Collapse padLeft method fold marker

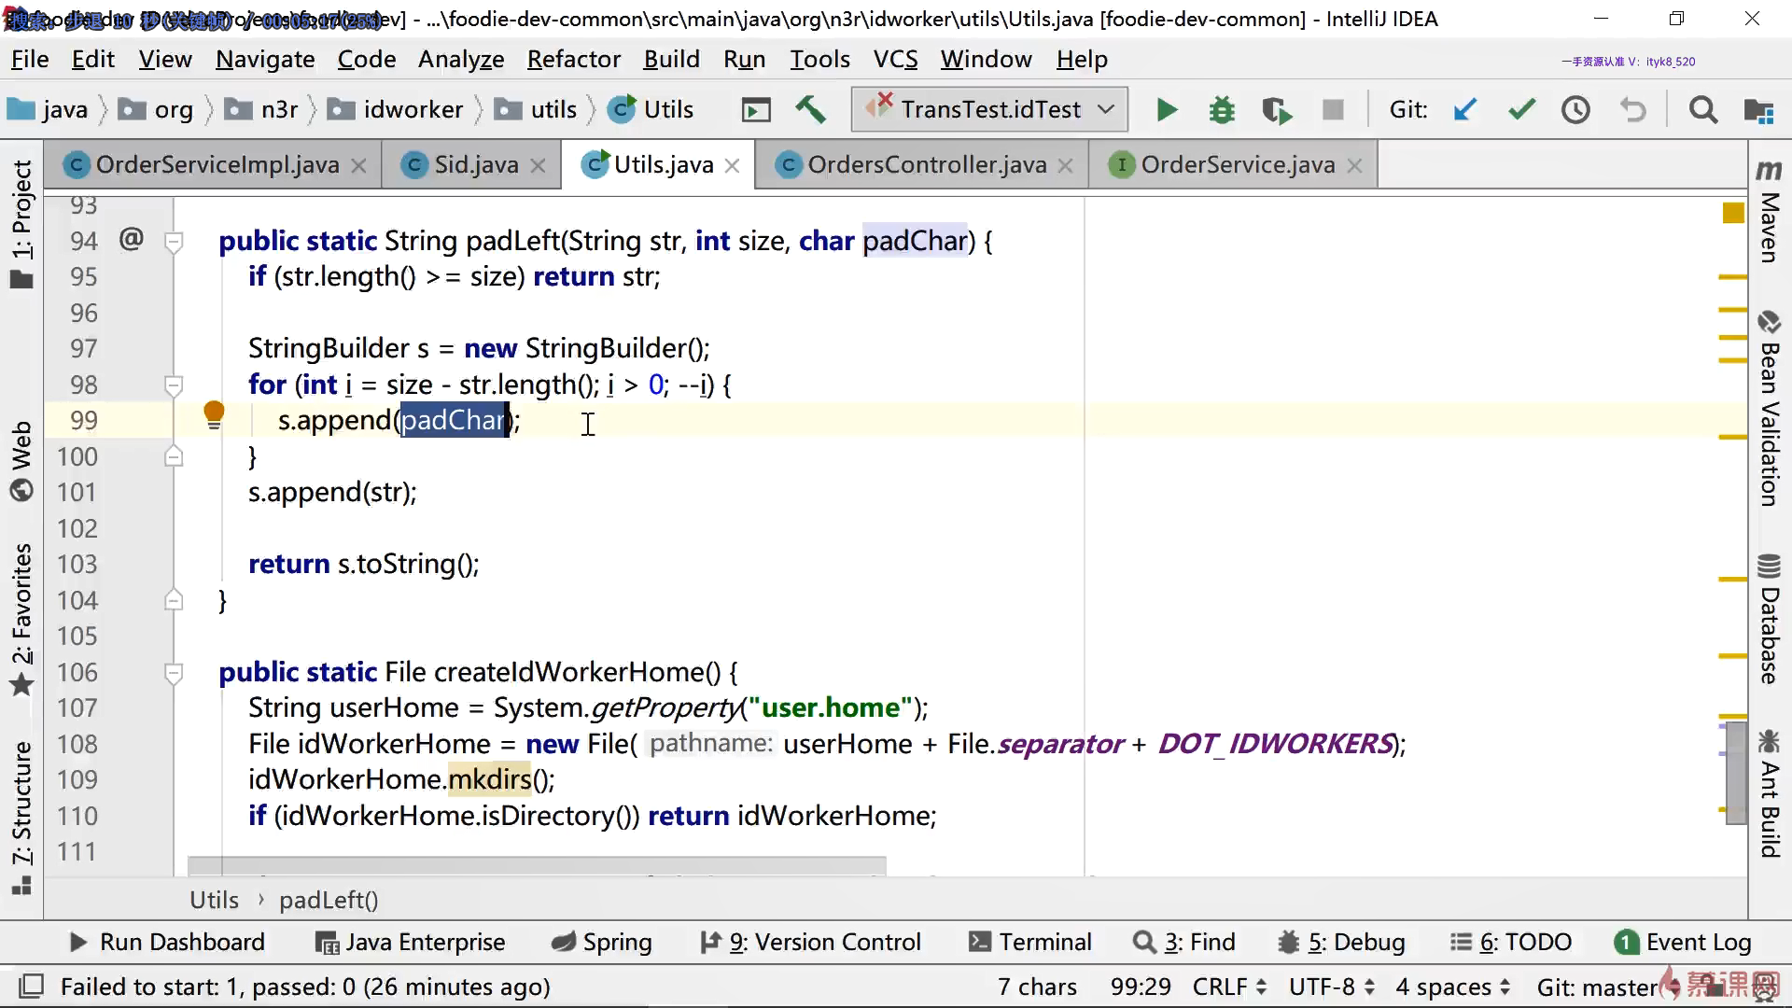coord(174,242)
